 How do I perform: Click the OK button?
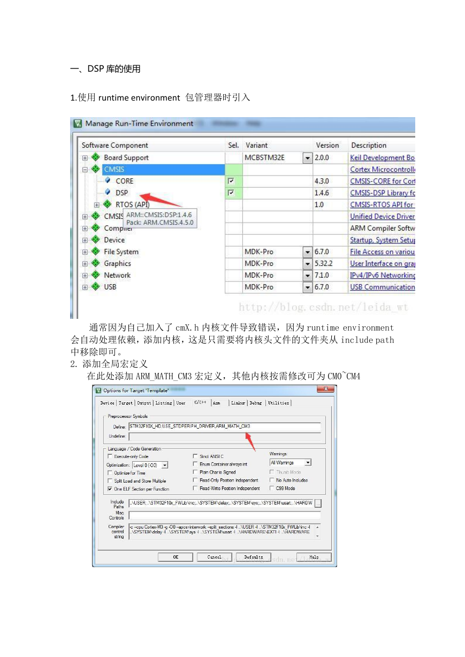tap(175, 557)
